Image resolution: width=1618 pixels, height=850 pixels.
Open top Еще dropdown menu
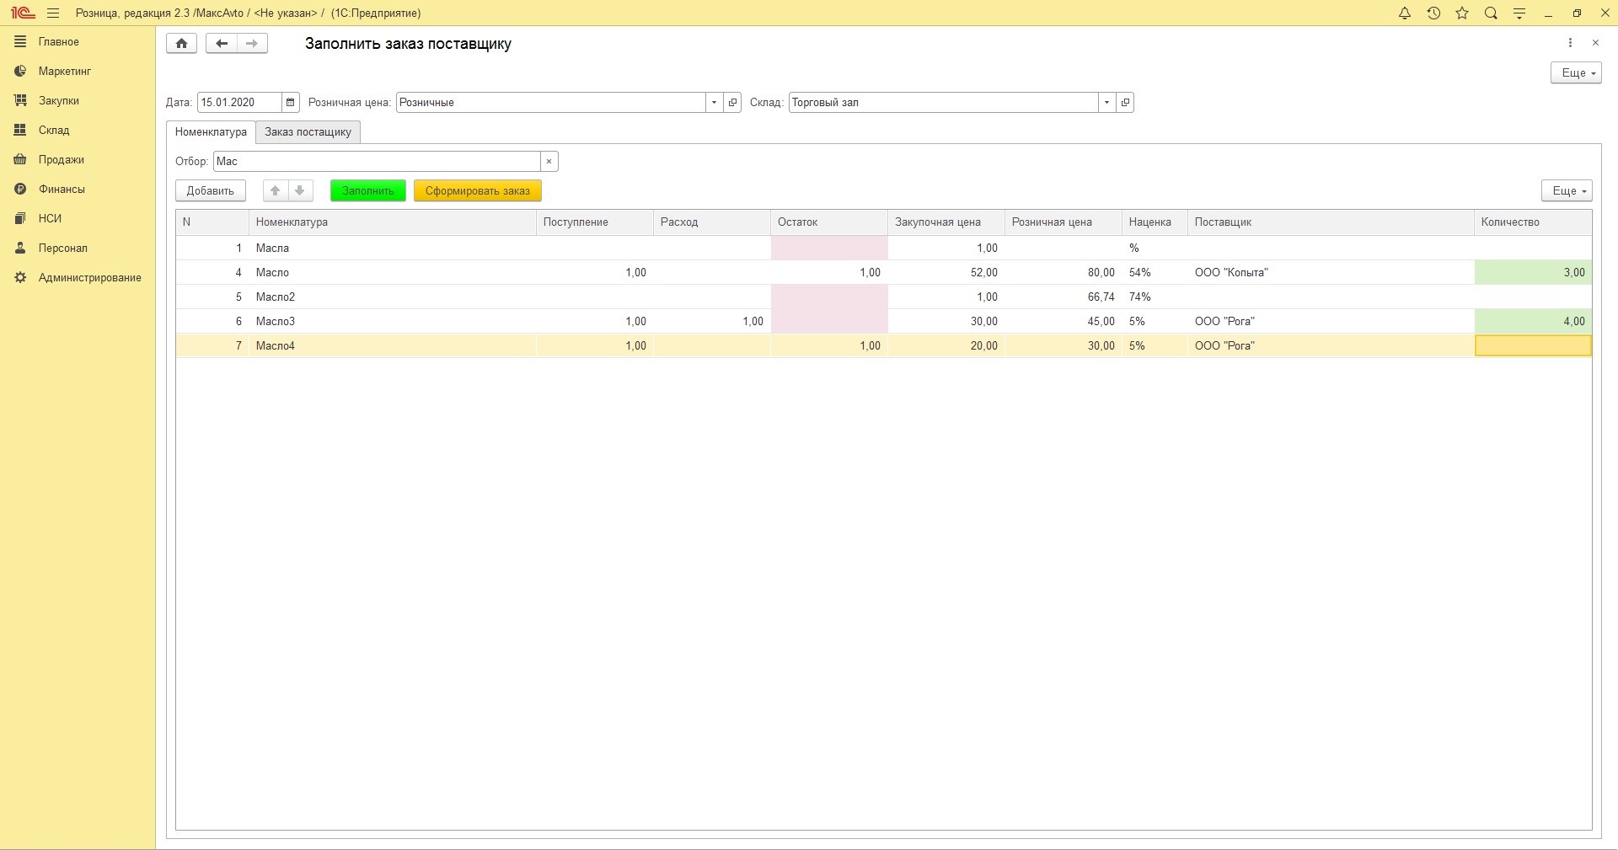[1576, 73]
